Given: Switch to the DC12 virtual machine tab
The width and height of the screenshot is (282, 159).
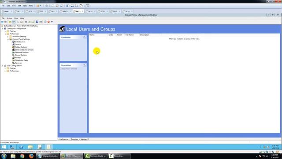Looking at the screenshot, I should tap(90, 11).
